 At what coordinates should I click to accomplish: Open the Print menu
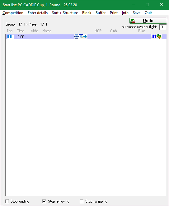point(114,13)
